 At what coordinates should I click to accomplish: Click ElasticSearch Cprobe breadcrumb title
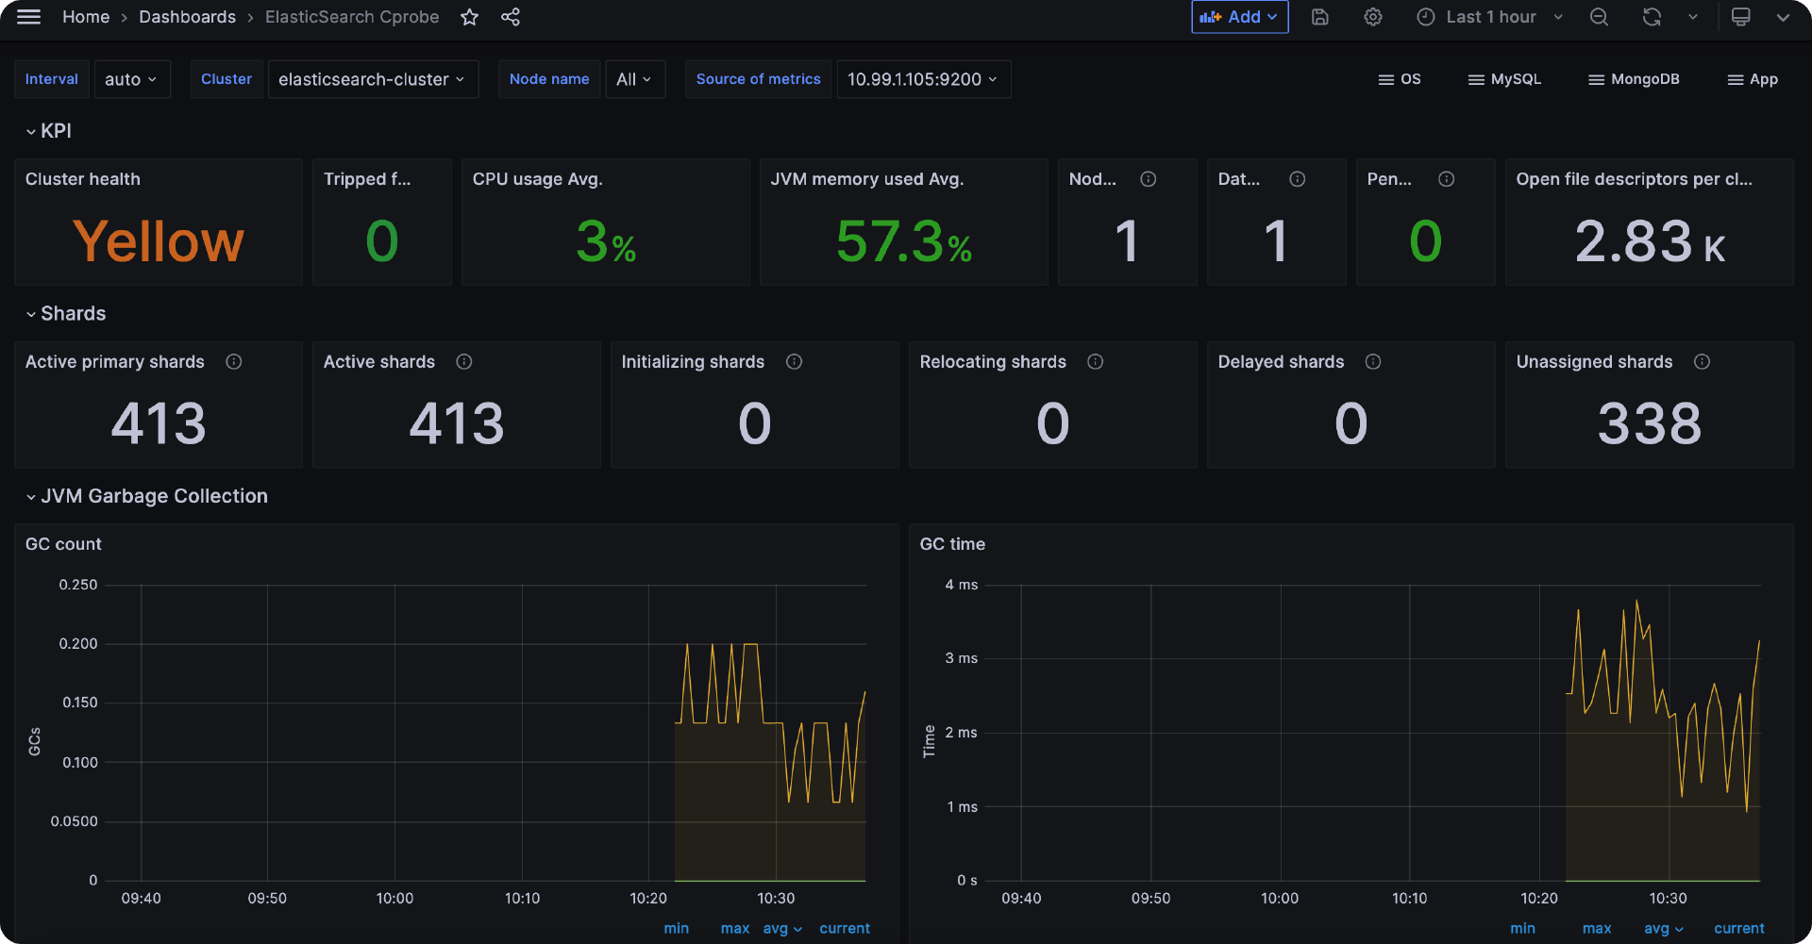[x=352, y=17]
